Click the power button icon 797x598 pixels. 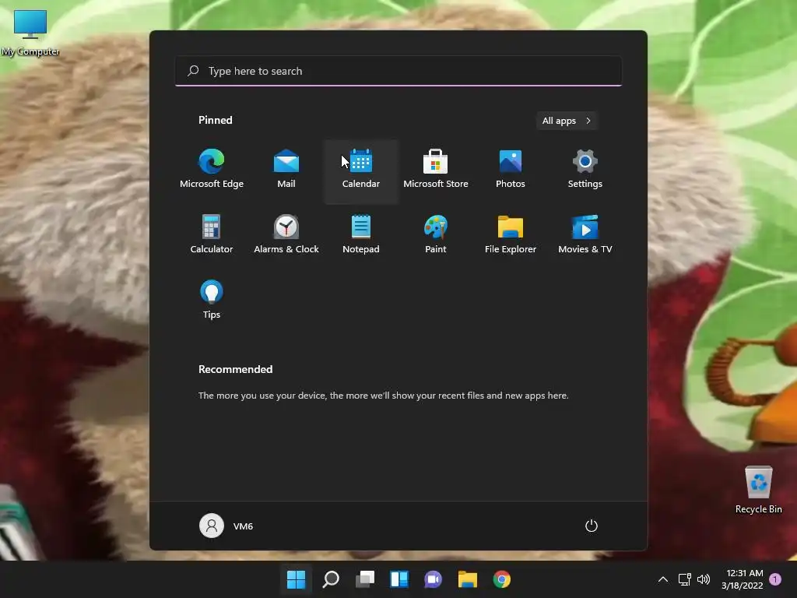click(x=592, y=526)
